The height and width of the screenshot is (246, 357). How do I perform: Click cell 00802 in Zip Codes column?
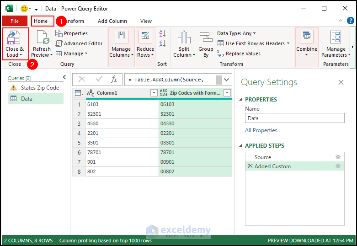tap(195, 171)
